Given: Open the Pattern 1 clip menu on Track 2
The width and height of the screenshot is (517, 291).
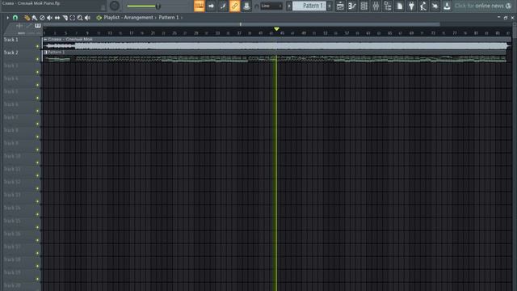Looking at the screenshot, I should tap(46, 52).
